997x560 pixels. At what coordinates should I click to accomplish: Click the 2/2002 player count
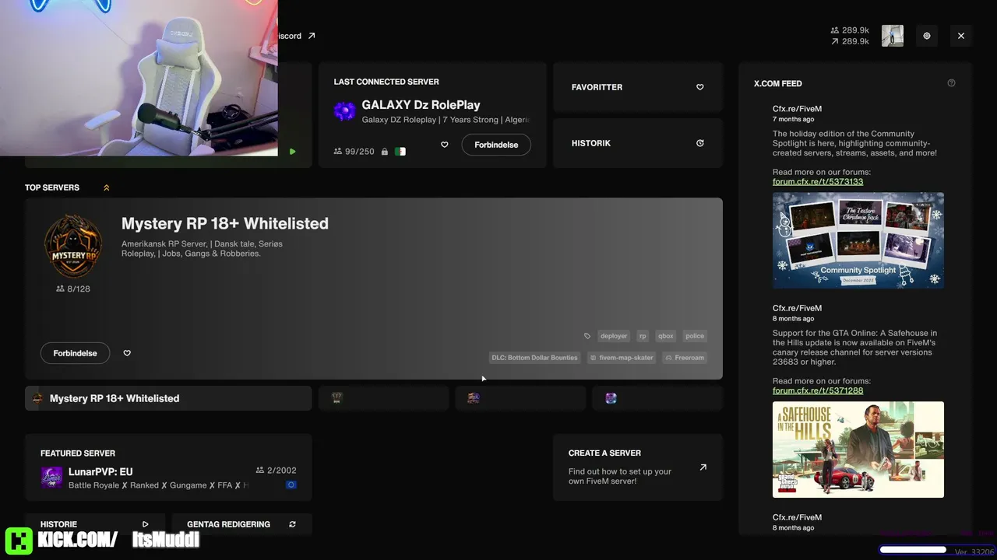pos(276,471)
